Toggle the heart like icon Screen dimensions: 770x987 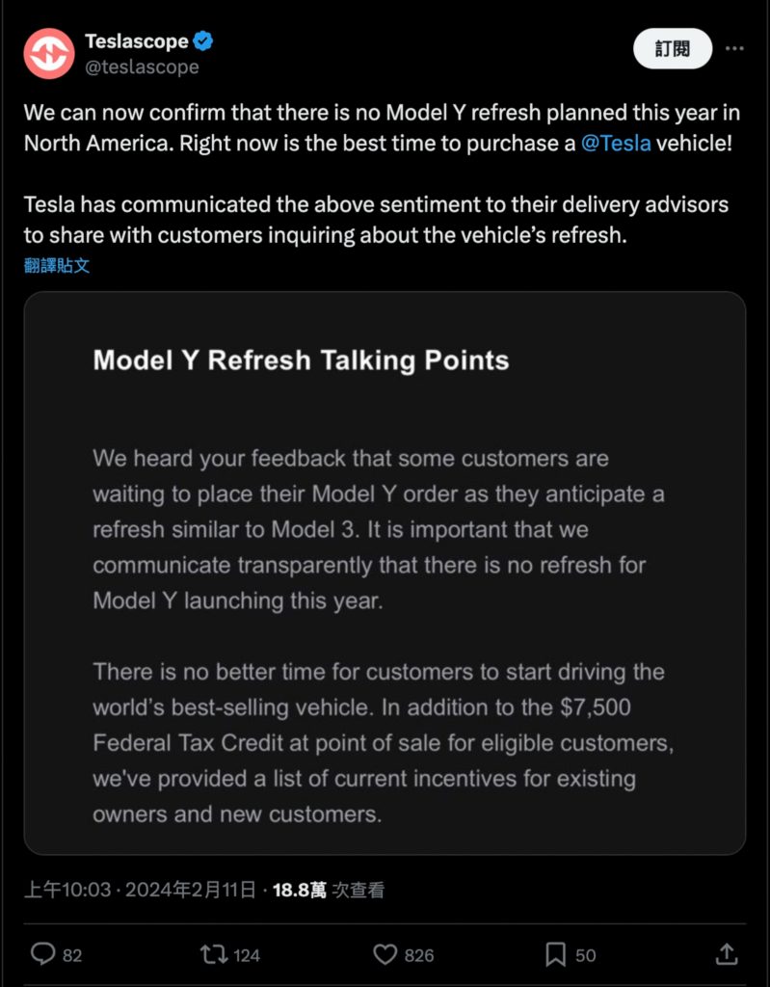click(385, 954)
